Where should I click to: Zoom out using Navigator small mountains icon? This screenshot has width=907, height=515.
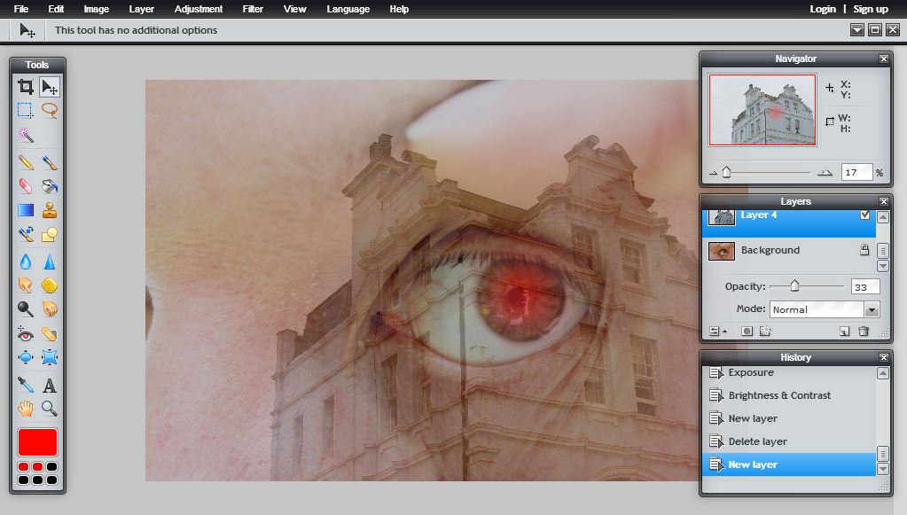click(713, 173)
